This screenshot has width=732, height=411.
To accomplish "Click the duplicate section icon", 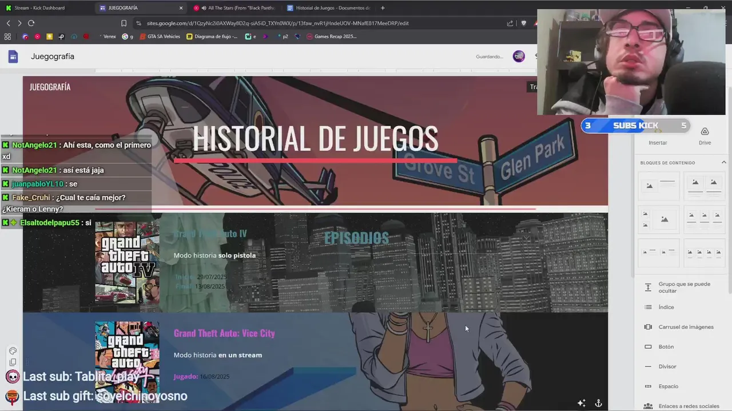I will click(x=13, y=362).
